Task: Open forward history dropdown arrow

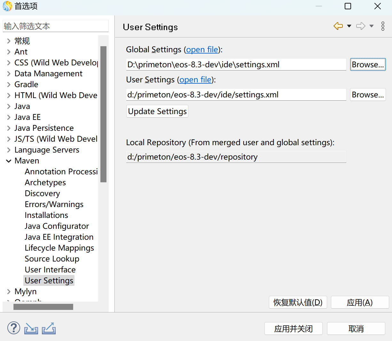Action: point(372,26)
